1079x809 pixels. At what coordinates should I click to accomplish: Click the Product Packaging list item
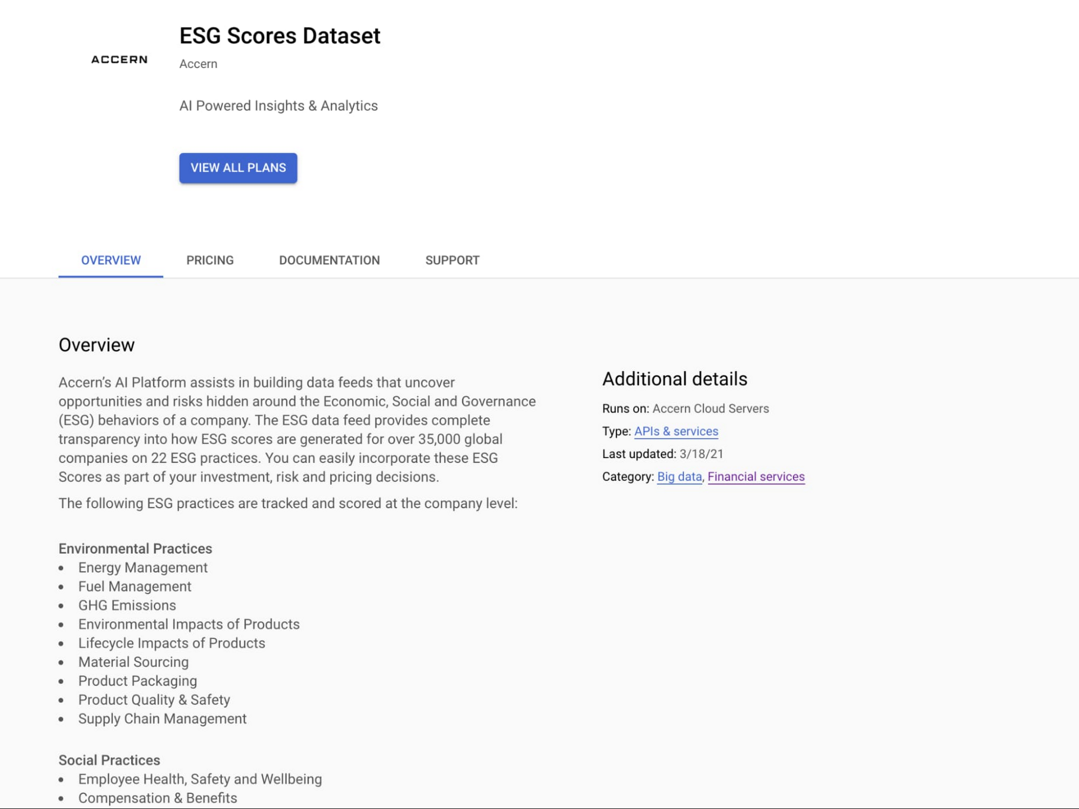[x=138, y=681]
